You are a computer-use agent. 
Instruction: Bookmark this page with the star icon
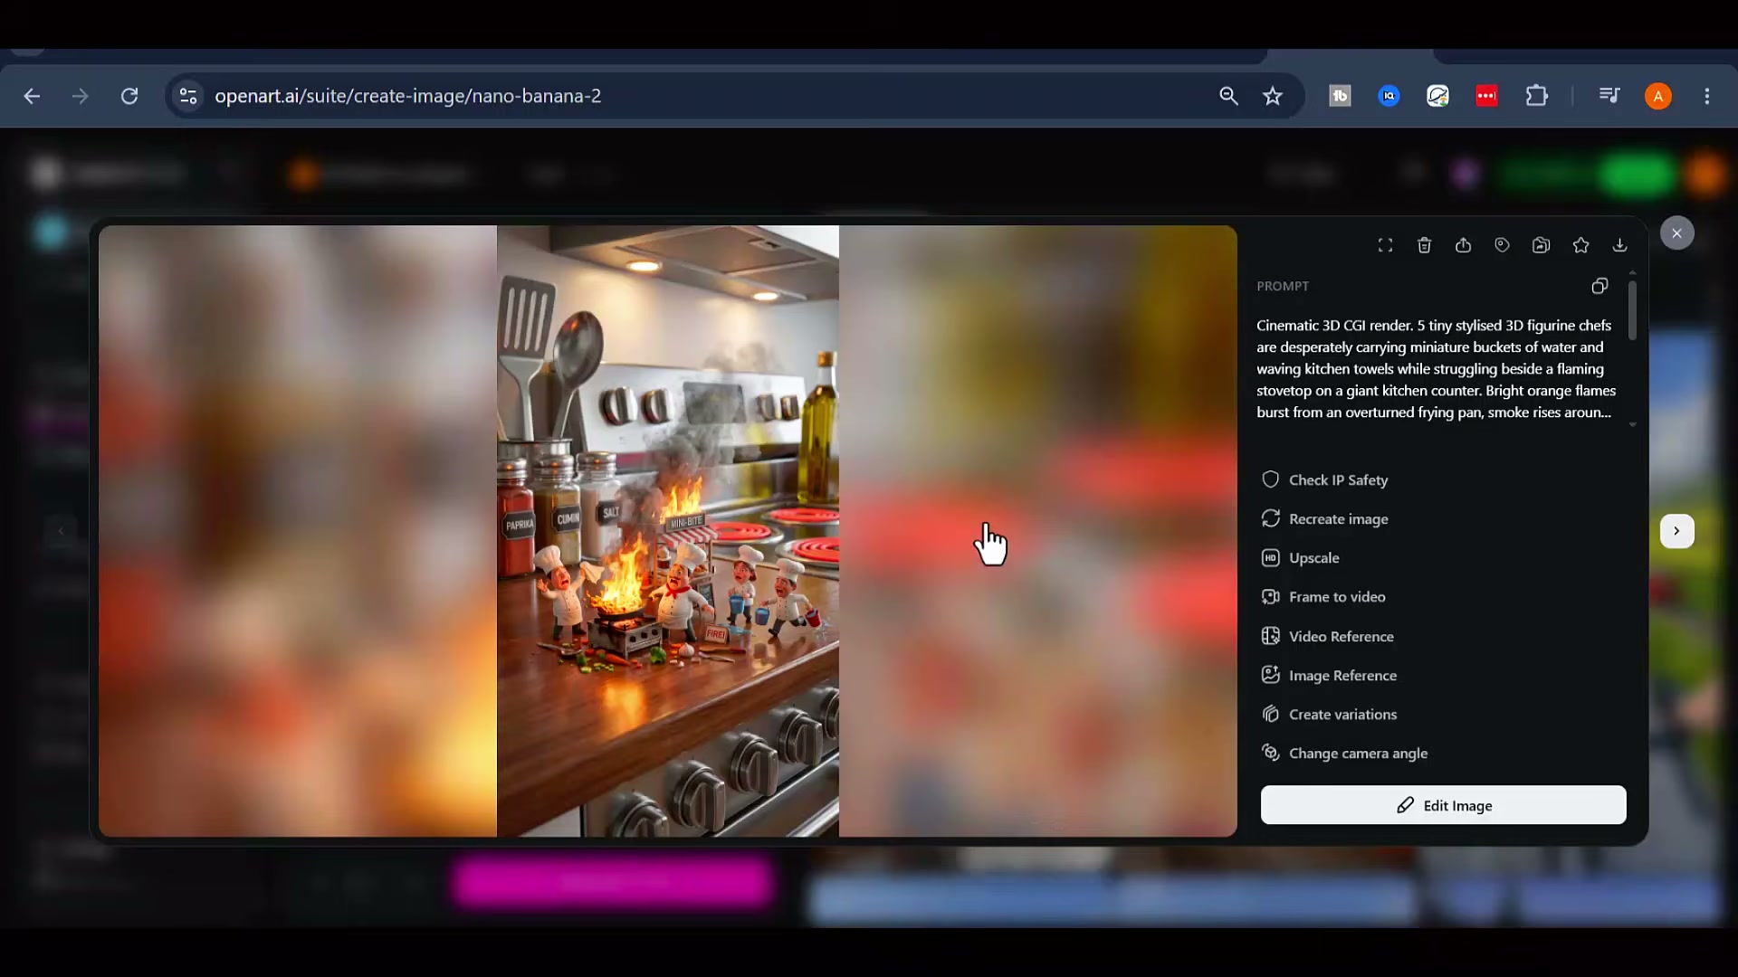pyautogui.click(x=1273, y=96)
